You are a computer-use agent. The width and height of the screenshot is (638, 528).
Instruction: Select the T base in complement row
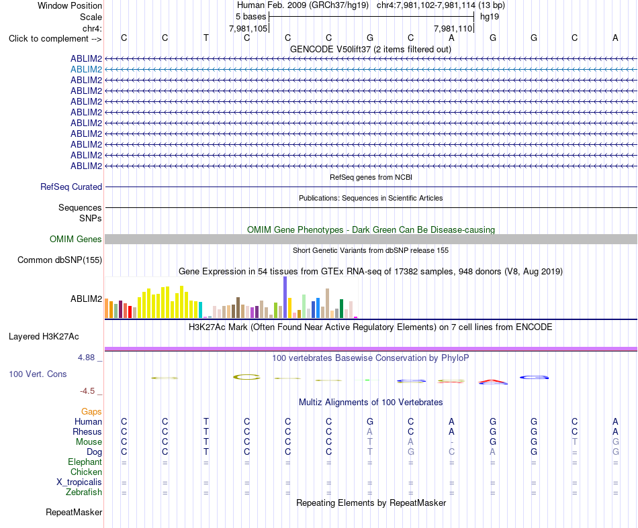coord(206,38)
